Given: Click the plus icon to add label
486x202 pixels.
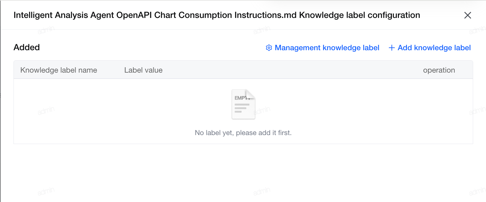Looking at the screenshot, I should tap(391, 48).
